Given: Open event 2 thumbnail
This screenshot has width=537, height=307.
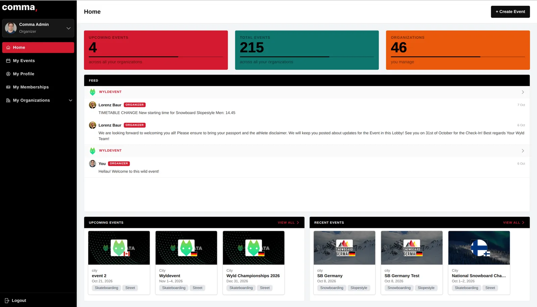Looking at the screenshot, I should pos(119,248).
